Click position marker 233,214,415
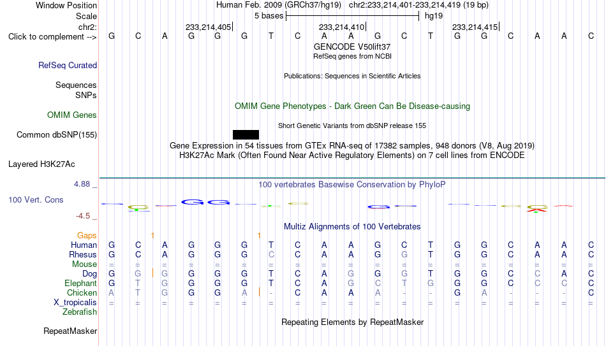606x346 pixels. pos(475,27)
